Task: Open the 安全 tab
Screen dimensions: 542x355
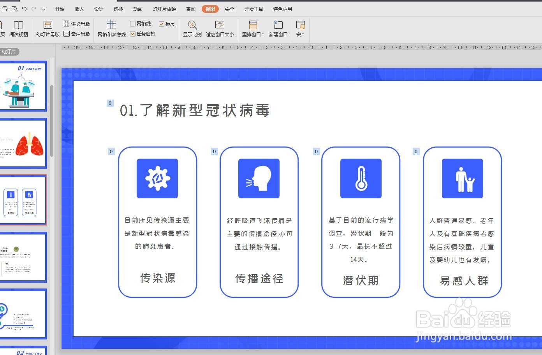Action: [x=230, y=9]
